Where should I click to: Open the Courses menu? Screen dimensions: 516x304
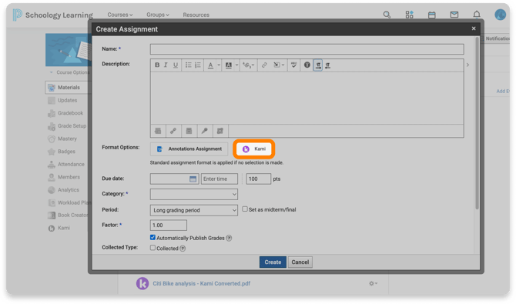[120, 15]
